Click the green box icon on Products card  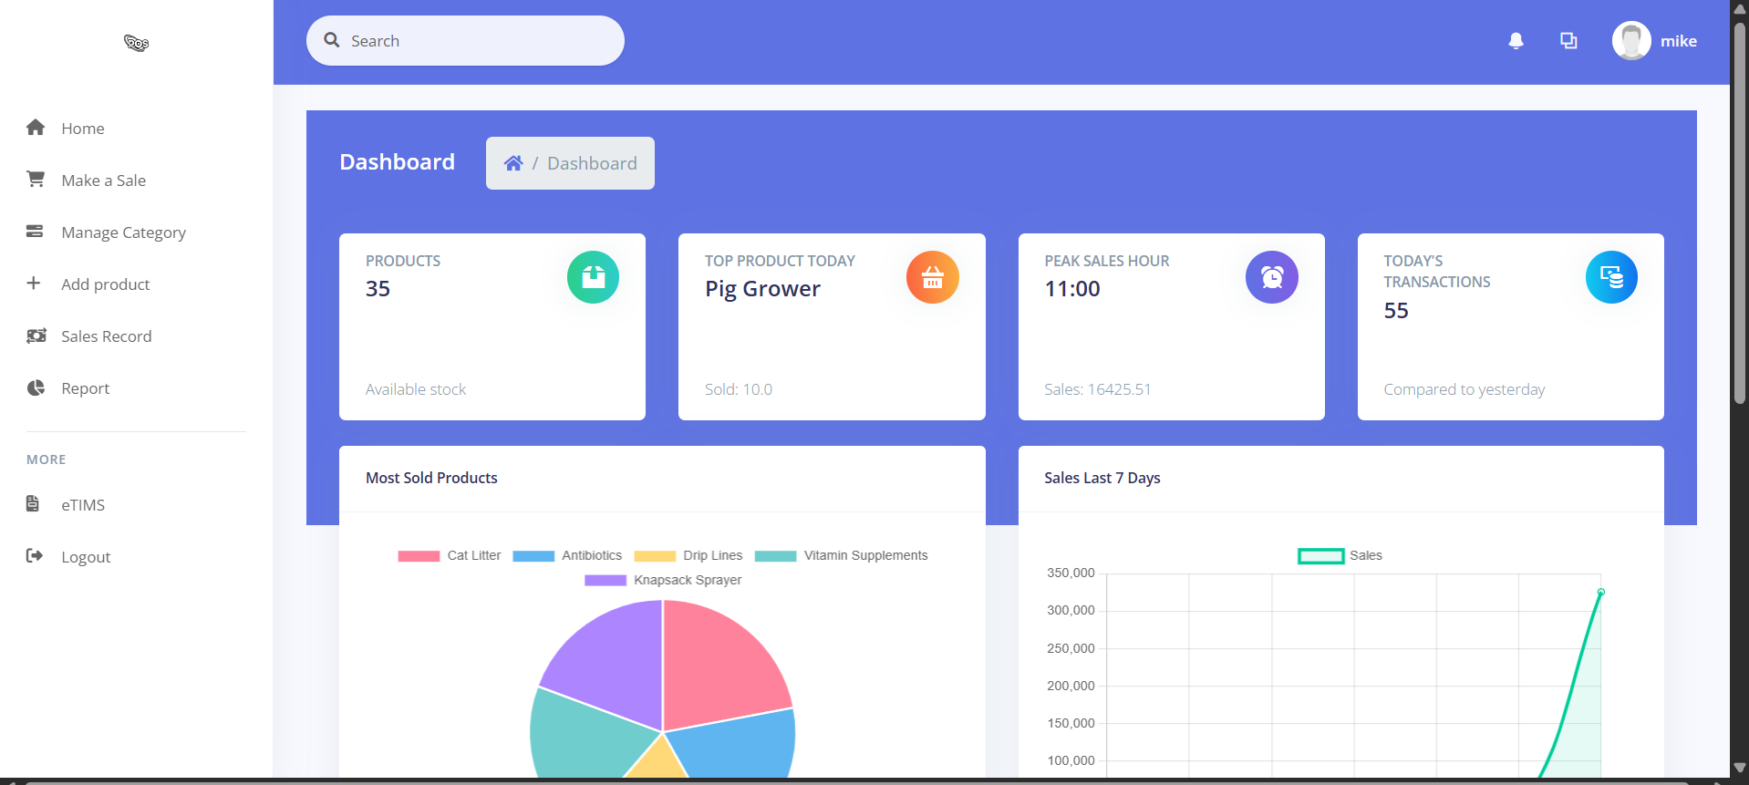point(593,277)
